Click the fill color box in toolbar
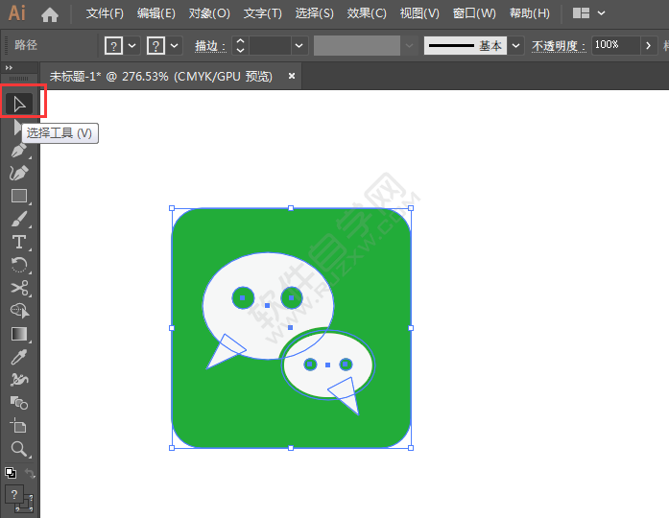Image resolution: width=669 pixels, height=518 pixels. tap(14, 495)
